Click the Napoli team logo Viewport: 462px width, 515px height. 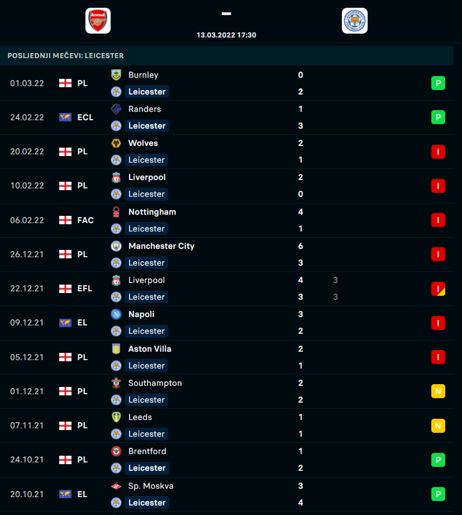pos(116,314)
